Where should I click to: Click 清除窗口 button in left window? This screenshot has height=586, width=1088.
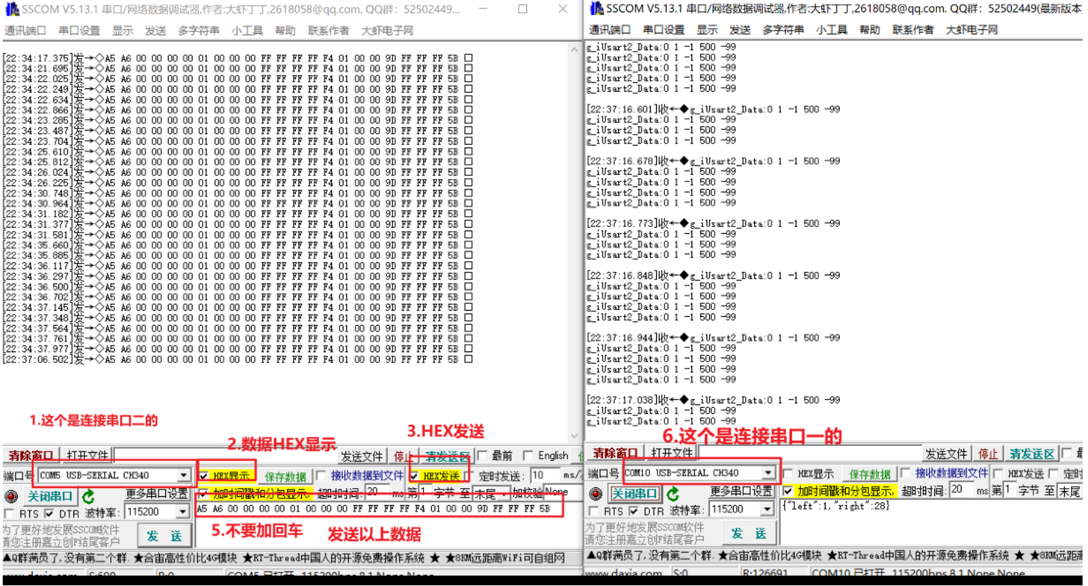[x=31, y=455]
